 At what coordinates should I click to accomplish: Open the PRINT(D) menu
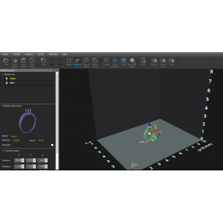[53, 54]
